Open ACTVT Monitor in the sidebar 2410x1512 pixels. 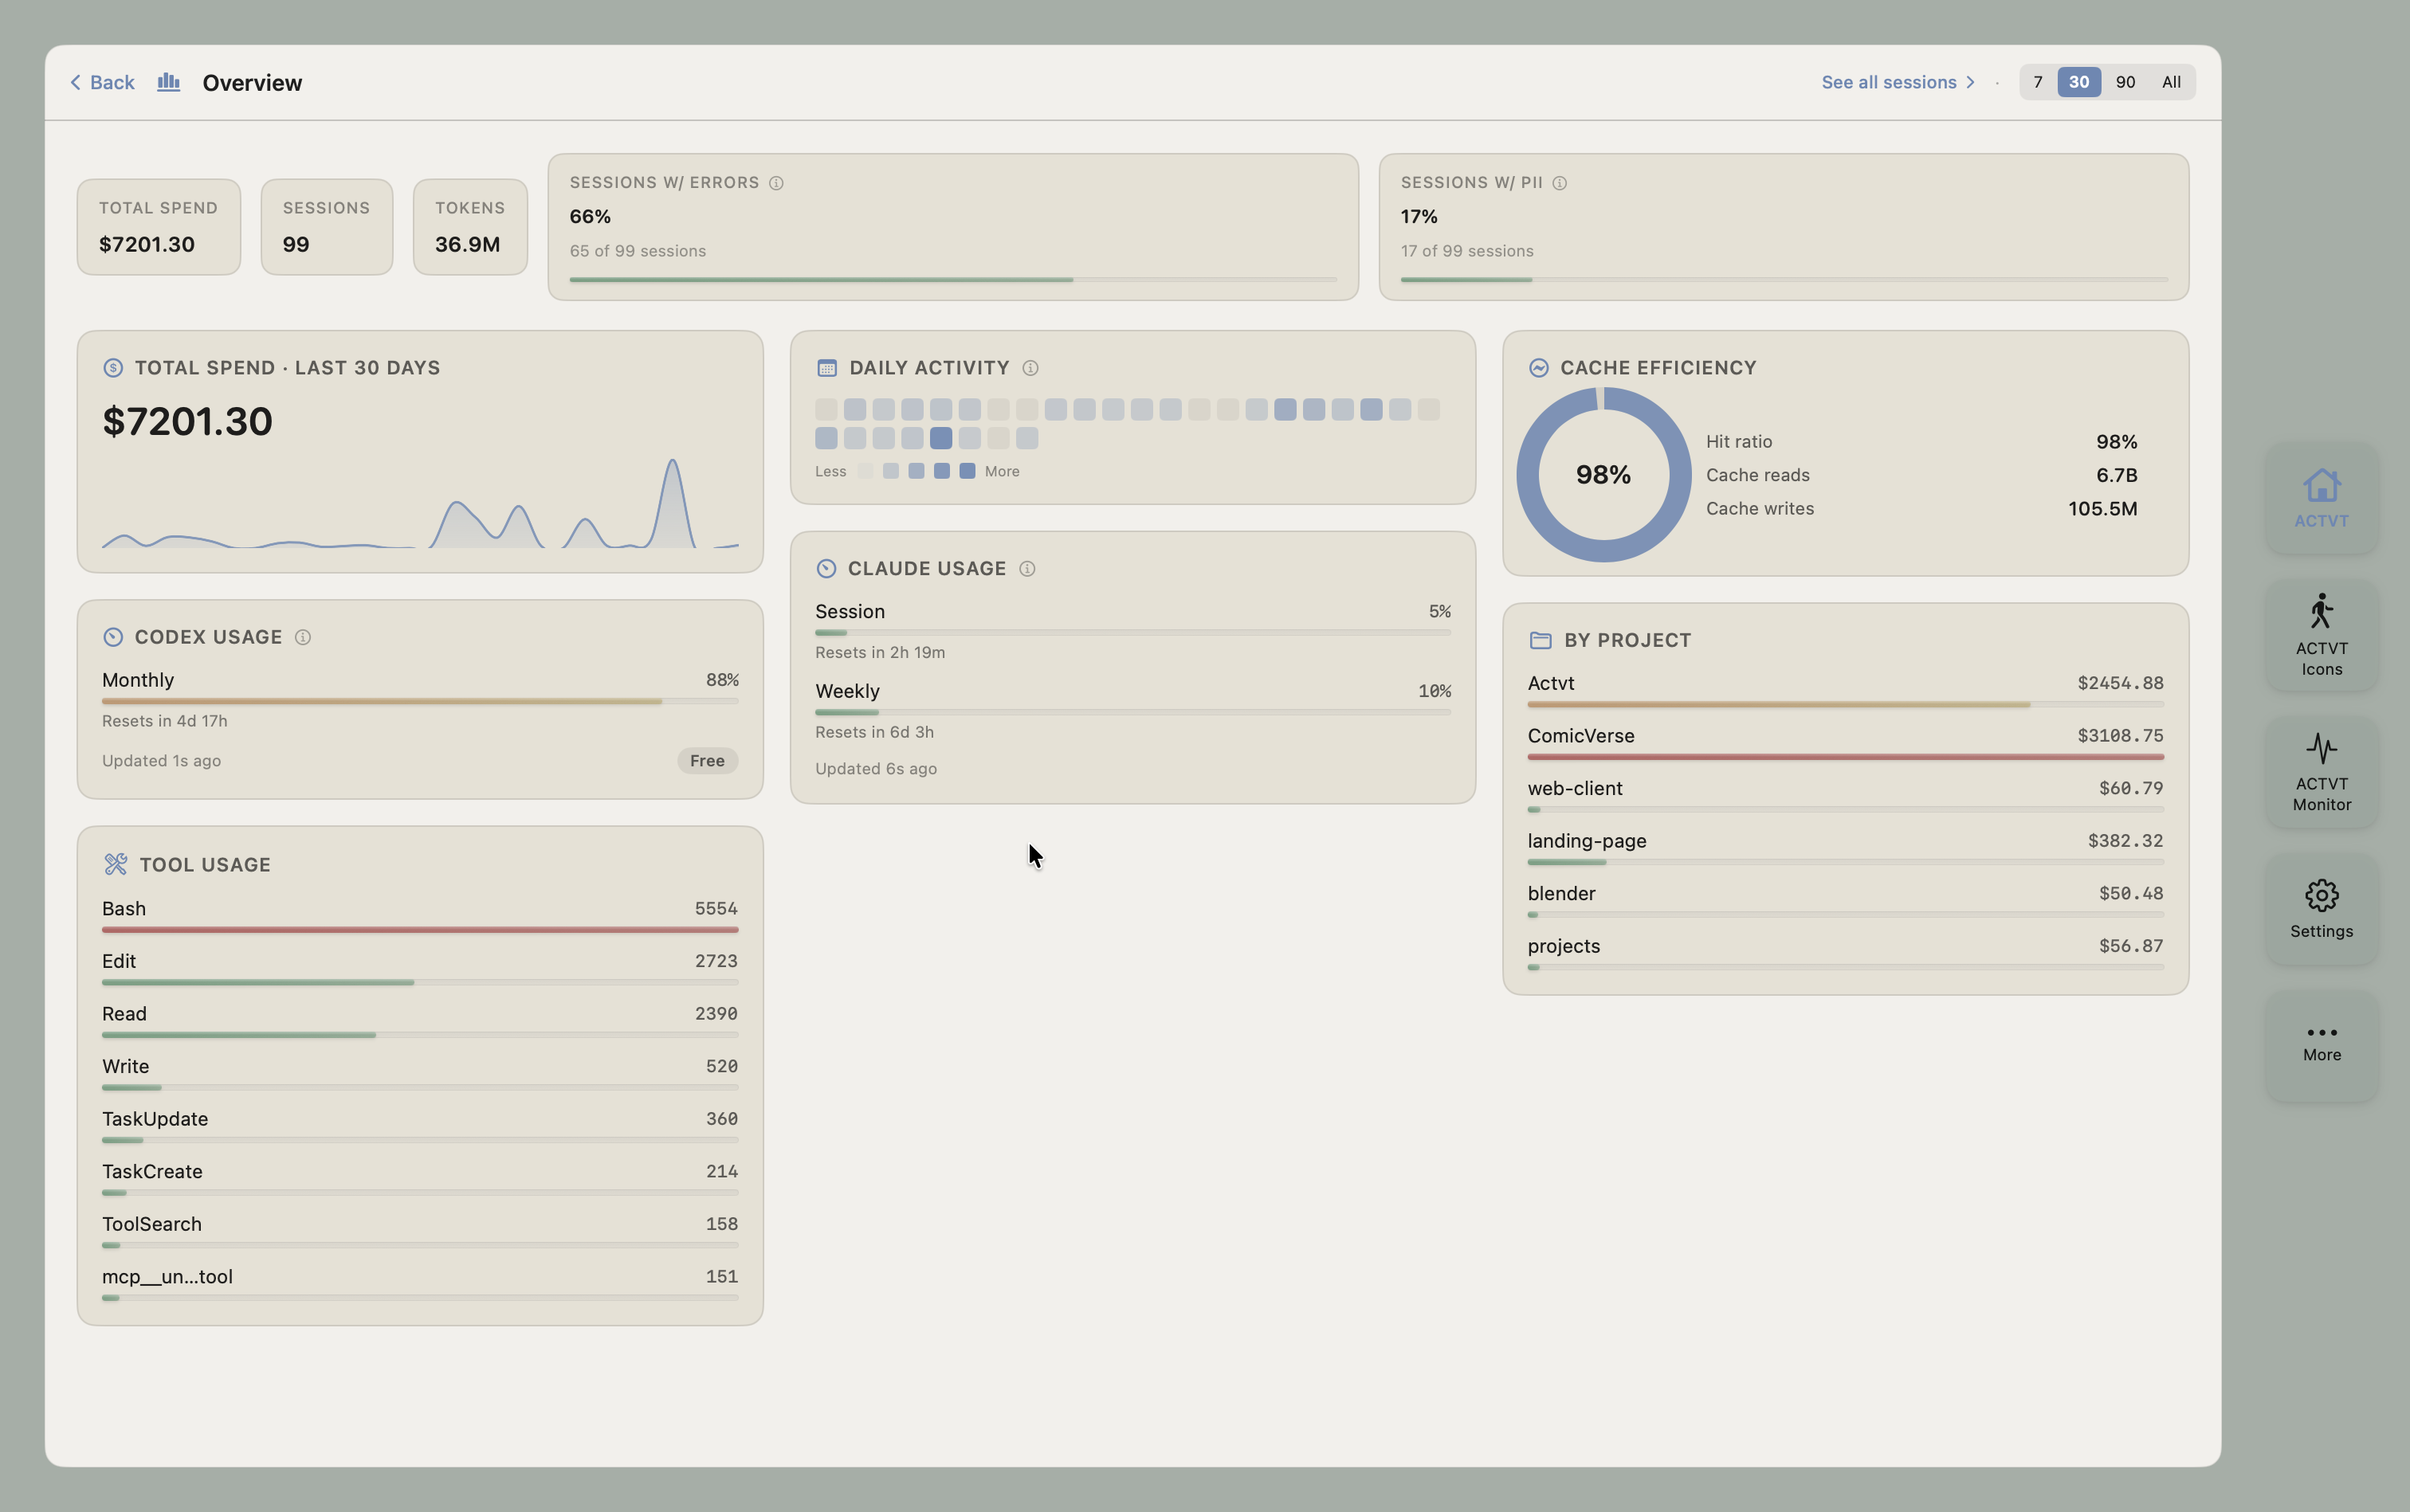click(x=2321, y=772)
